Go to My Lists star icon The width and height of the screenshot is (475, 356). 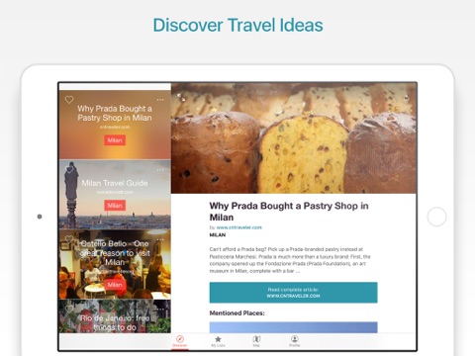tap(218, 341)
